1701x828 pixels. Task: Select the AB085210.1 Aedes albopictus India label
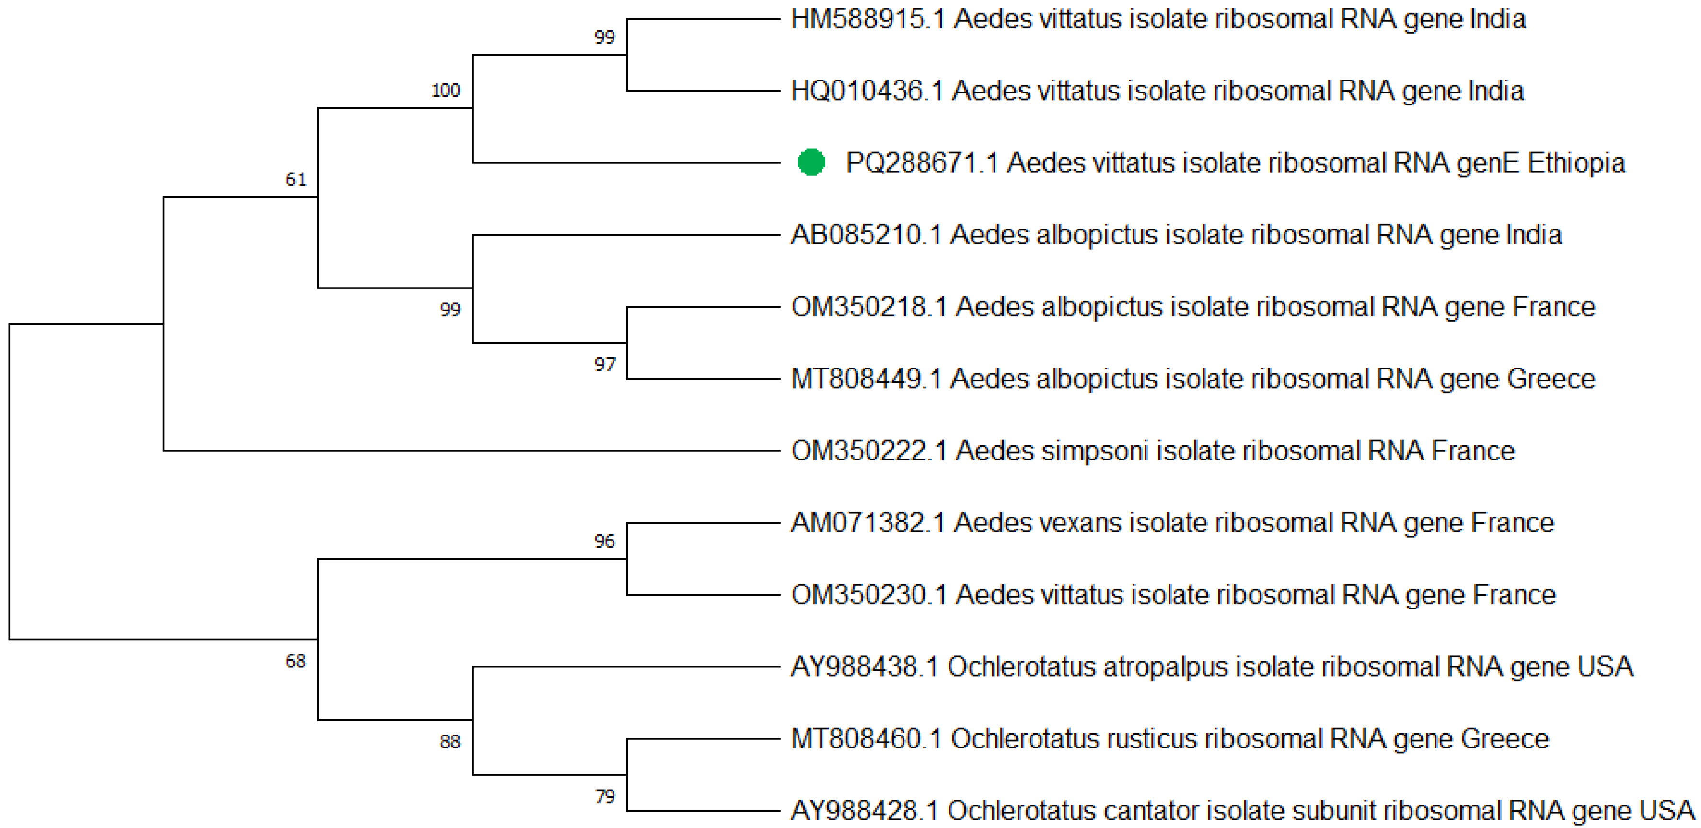1176,235
